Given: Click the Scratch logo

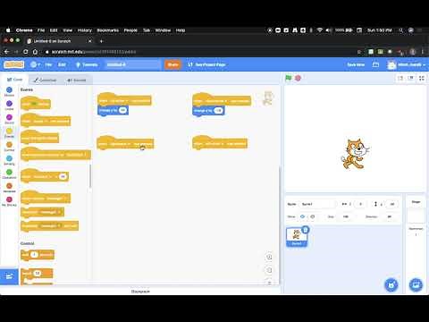Looking at the screenshot, I should [x=13, y=64].
